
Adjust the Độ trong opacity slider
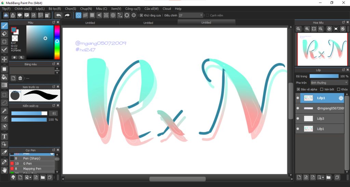tap(324, 76)
